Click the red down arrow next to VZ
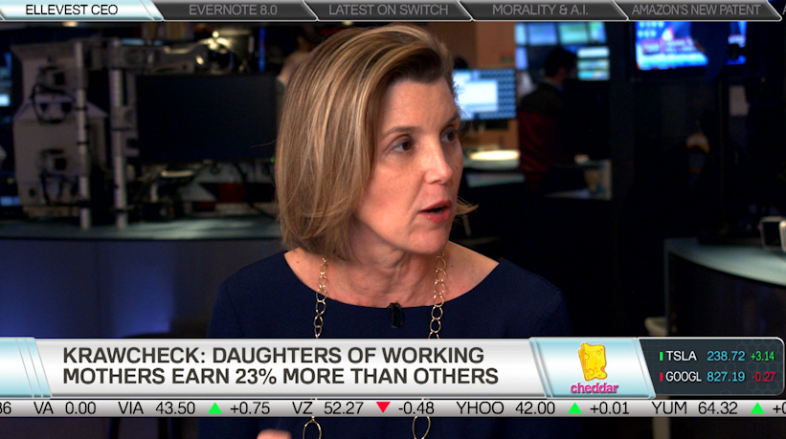The width and height of the screenshot is (786, 439). pos(384,407)
